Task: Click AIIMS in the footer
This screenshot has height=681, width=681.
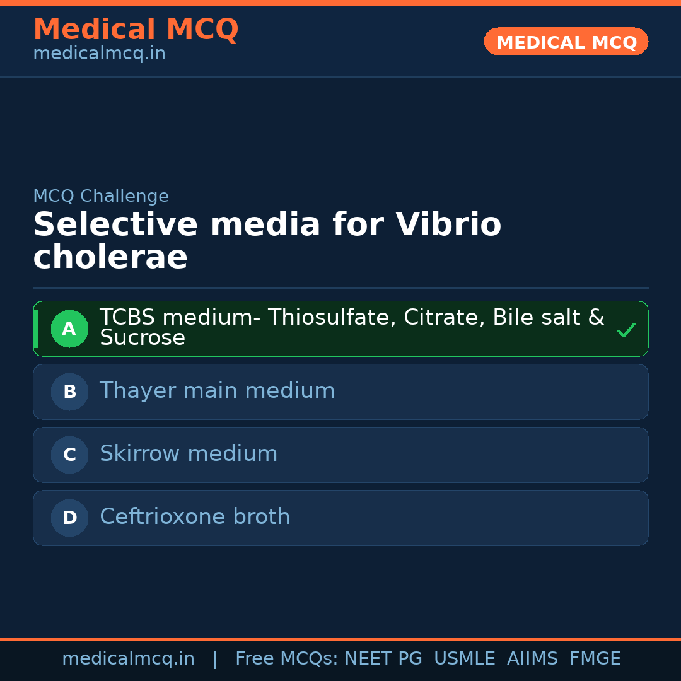Action: tap(532, 659)
